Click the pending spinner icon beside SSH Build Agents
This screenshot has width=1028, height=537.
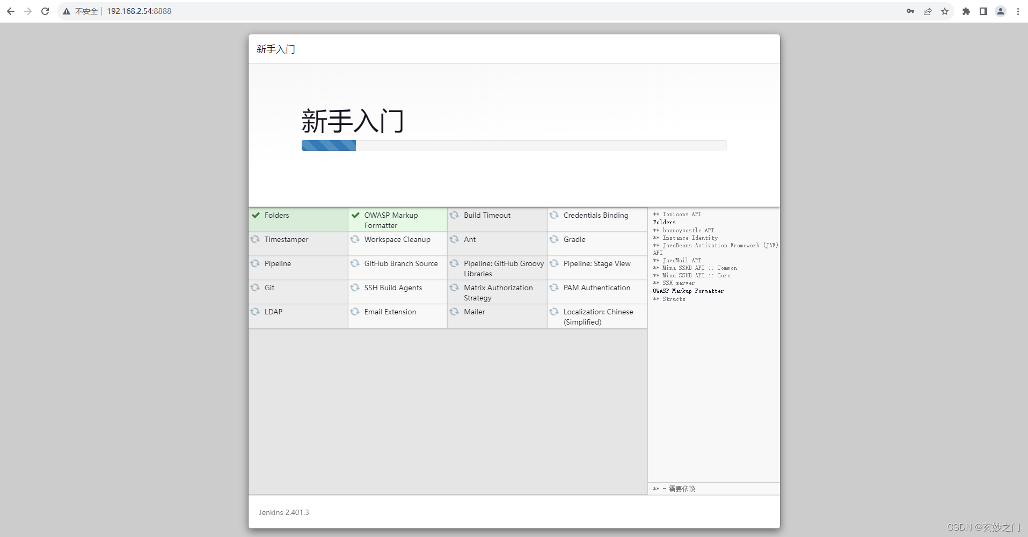coord(355,288)
